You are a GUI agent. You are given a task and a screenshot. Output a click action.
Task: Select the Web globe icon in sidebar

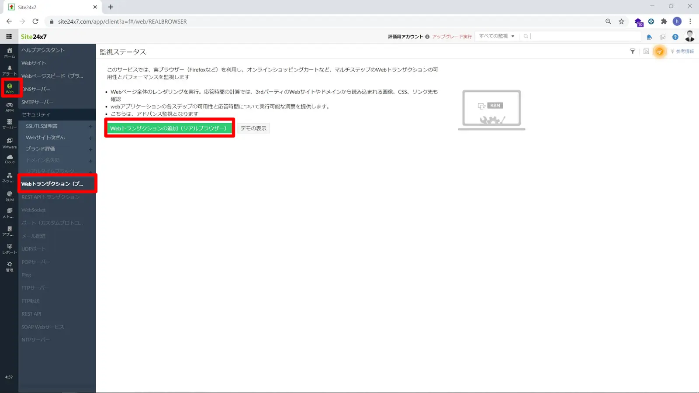tap(10, 88)
